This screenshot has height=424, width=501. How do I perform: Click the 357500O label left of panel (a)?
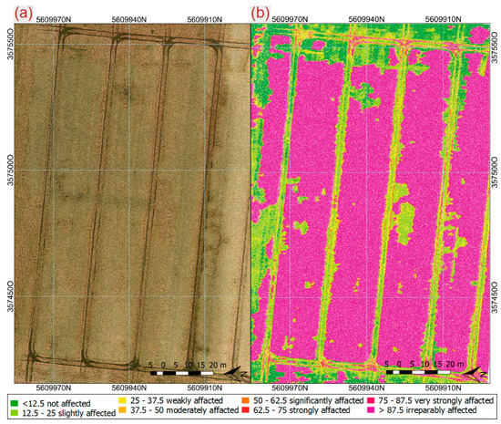click(x=11, y=171)
